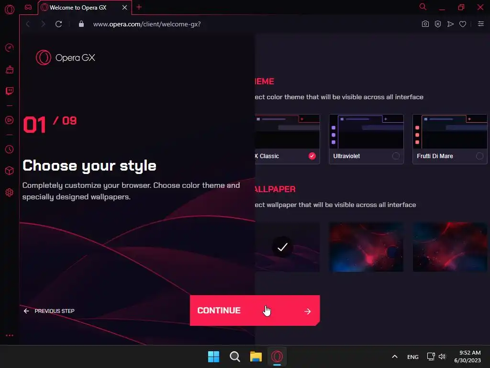This screenshot has height=368, width=490.
Task: Open History clock icon in sidebar
Action: pos(10,149)
